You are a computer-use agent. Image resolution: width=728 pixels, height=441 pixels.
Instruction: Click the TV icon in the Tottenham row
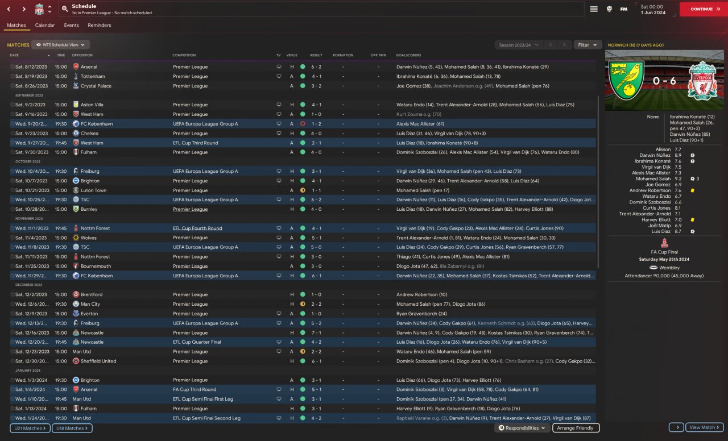point(279,76)
